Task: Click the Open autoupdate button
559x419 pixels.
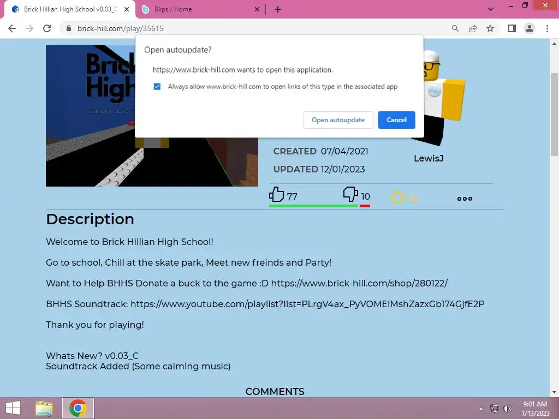Action: pyautogui.click(x=338, y=120)
